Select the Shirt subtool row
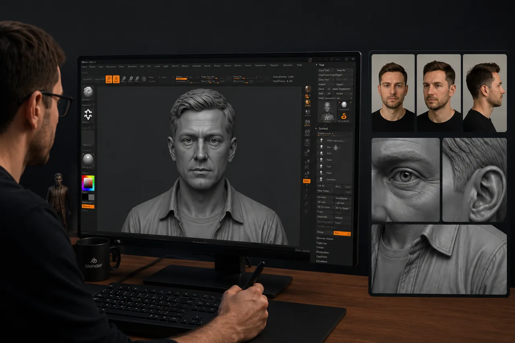This screenshot has height=343, width=515. coord(334,154)
